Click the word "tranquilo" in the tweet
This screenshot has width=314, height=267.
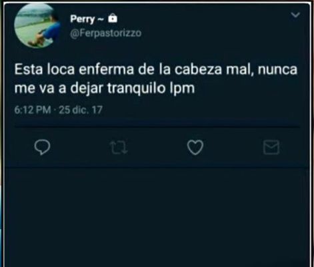(x=137, y=89)
